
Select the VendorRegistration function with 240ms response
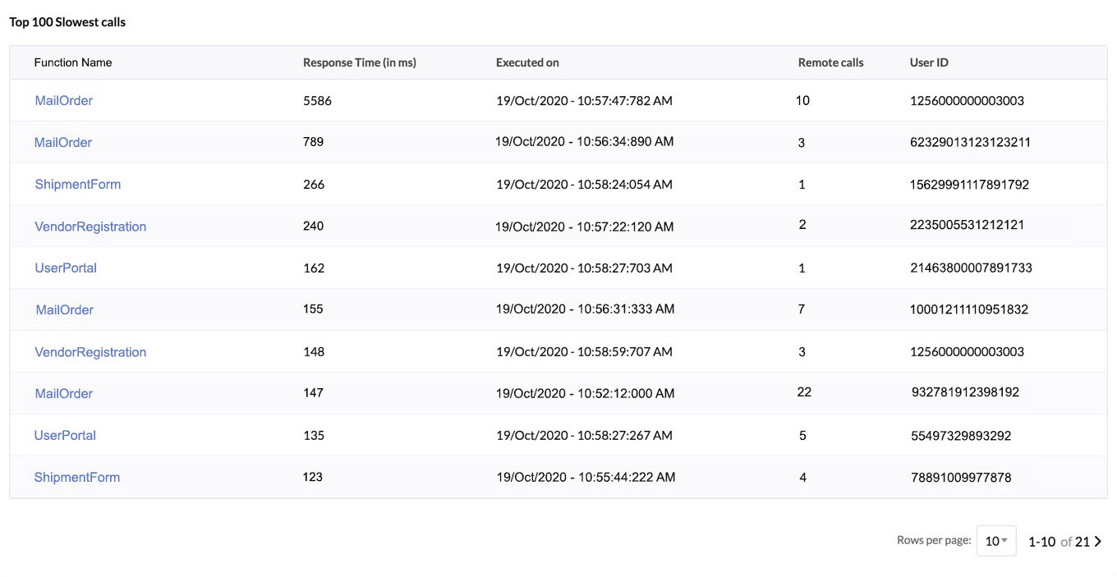point(90,226)
